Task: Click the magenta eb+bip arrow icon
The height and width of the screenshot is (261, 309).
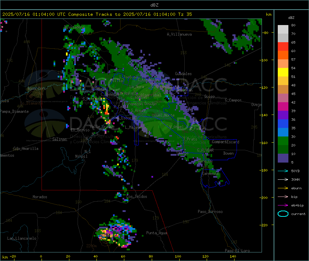Action: (283, 205)
